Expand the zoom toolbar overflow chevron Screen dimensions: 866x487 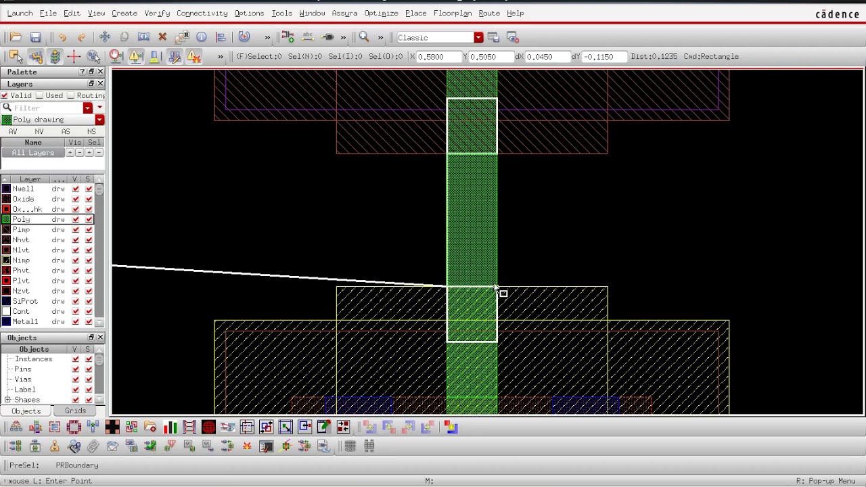click(380, 37)
